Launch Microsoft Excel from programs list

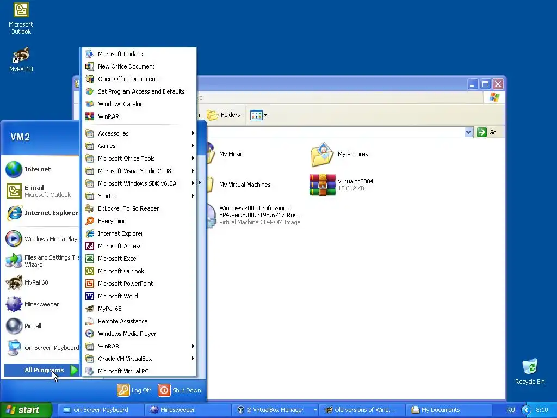139,259
